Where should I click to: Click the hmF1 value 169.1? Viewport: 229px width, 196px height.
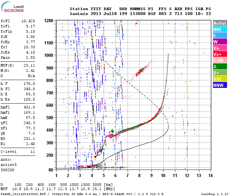[29, 112]
